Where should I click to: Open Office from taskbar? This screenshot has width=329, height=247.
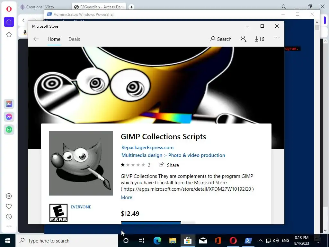coord(218,241)
